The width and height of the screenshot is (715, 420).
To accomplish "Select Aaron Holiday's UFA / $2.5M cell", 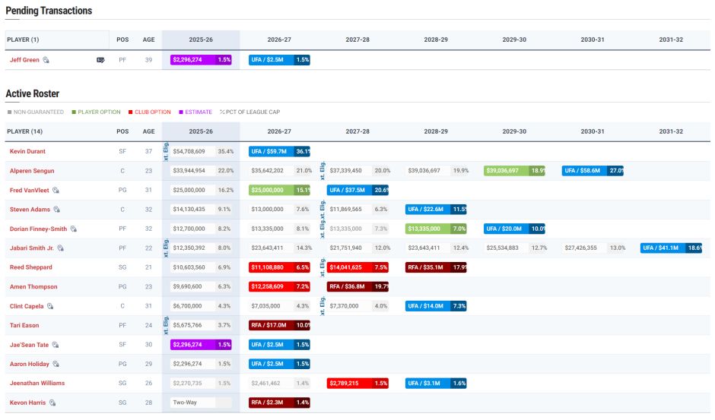I will 279,364.
